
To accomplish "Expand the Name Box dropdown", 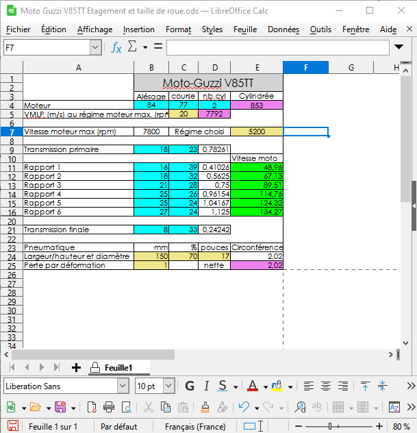I will 95,47.
